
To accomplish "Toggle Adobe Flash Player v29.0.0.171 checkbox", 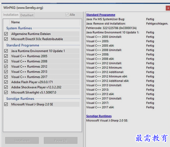I will 6,82.
